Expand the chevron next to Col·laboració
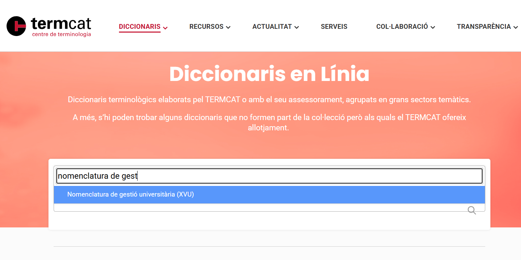The width and height of the screenshot is (521, 260). click(433, 27)
